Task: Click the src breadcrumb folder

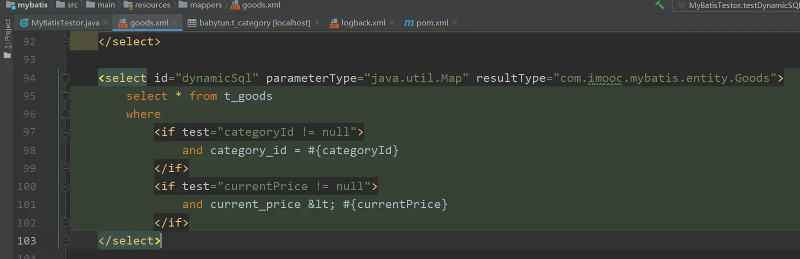Action: click(67, 5)
